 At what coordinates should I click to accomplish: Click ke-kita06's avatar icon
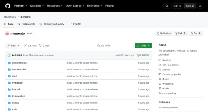tap(9, 55)
